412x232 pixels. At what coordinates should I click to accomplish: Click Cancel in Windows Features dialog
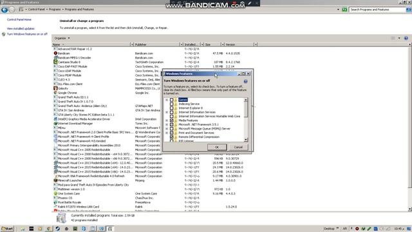238,147
